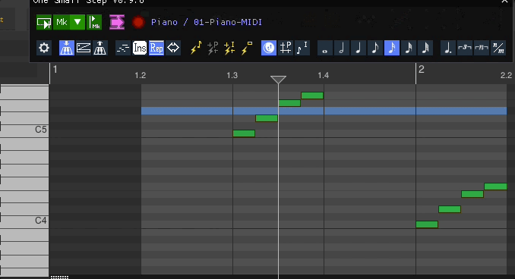
Task: Click the play-from-marker Mk icon
Action: [94, 22]
